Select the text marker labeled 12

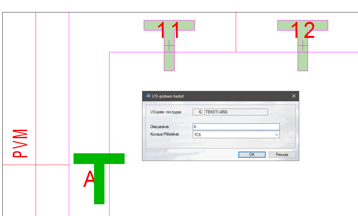(303, 46)
